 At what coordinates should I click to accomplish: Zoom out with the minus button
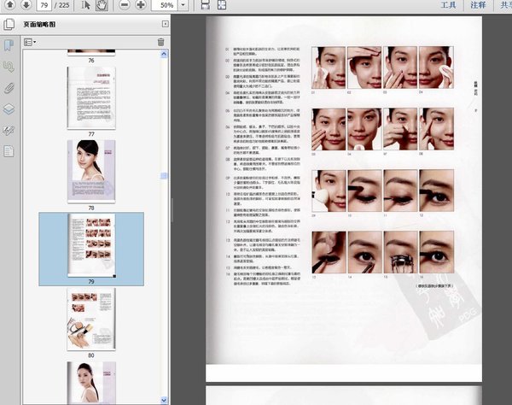tap(125, 5)
